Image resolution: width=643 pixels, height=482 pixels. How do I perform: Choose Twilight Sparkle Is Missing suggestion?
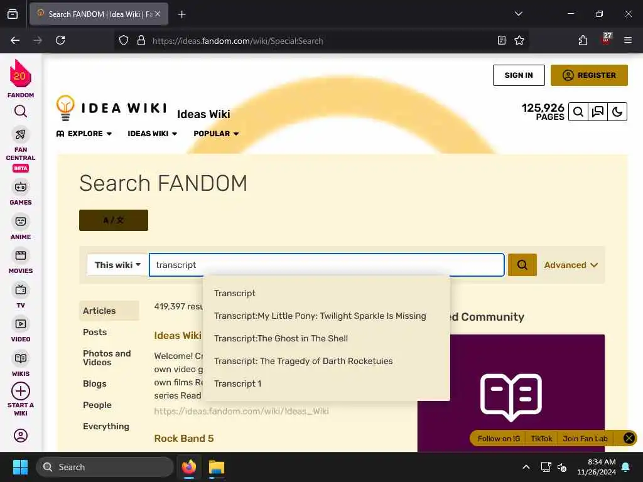[x=327, y=316]
